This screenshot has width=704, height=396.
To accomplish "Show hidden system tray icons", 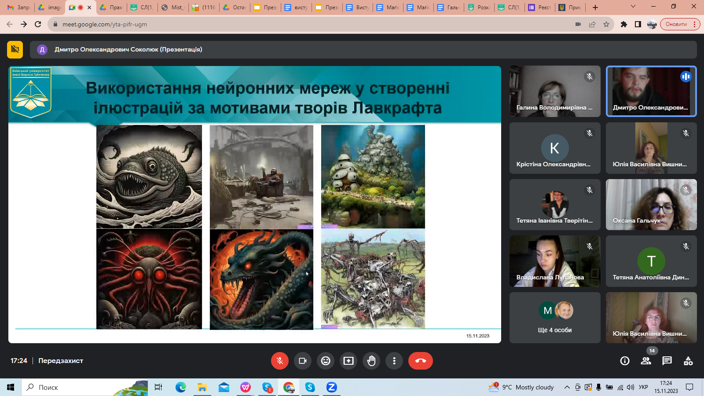I will [x=567, y=387].
